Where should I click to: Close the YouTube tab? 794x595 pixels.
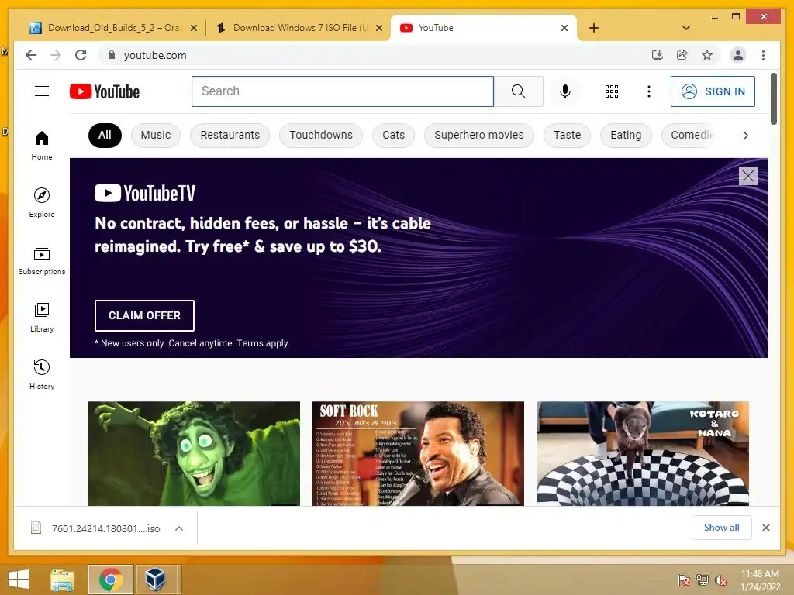click(564, 28)
